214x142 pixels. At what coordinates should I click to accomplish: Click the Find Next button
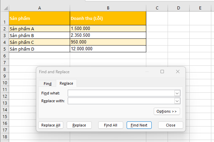click(139, 125)
